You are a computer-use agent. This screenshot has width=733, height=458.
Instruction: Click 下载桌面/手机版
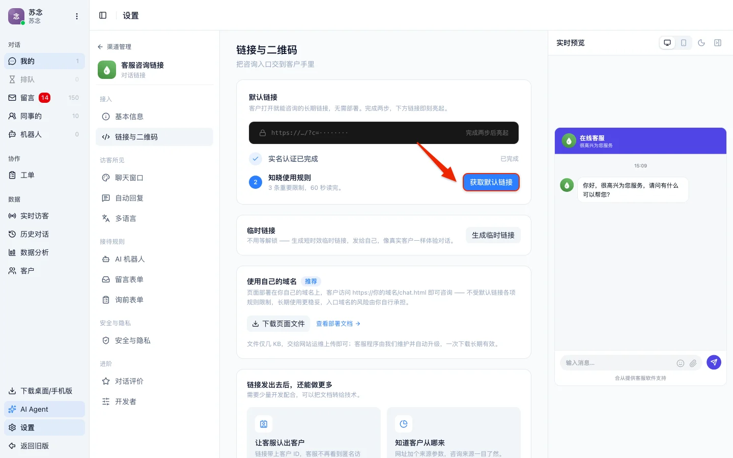coord(45,391)
